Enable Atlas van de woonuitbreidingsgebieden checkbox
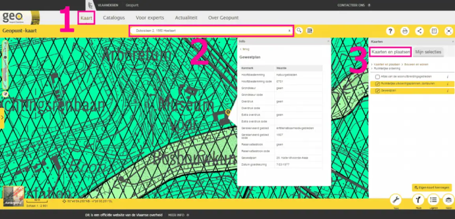 click(378, 77)
